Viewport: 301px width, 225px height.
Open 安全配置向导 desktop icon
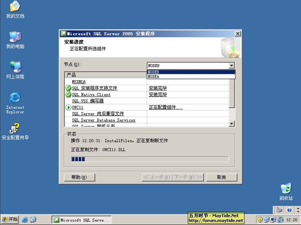click(15, 128)
